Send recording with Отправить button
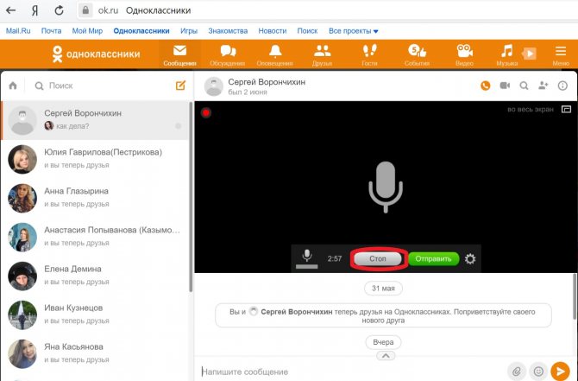 click(x=433, y=259)
